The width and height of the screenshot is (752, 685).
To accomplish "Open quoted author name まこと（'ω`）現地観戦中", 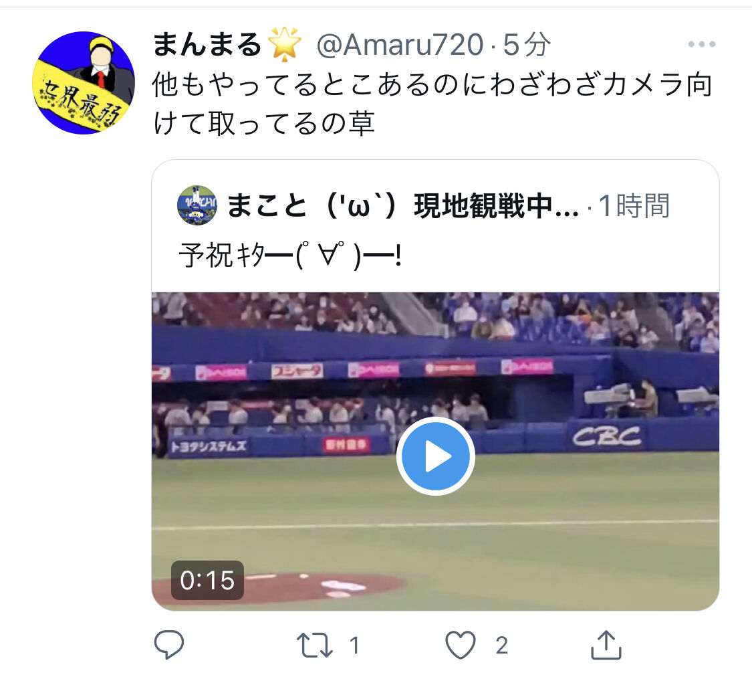I will coord(402,206).
